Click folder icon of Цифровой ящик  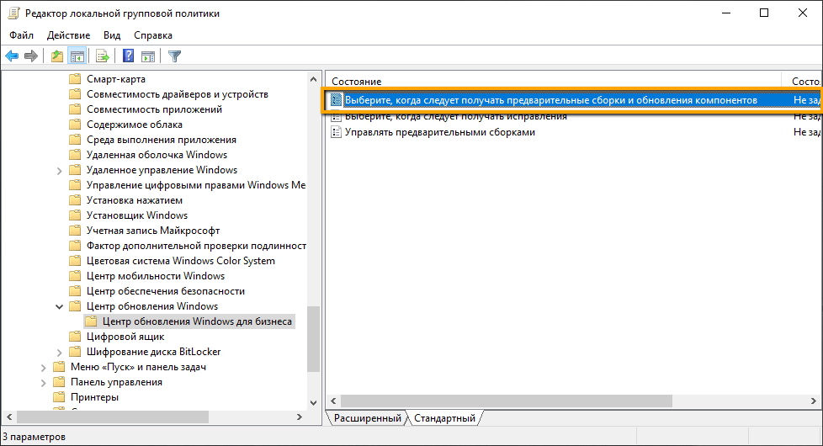75,337
